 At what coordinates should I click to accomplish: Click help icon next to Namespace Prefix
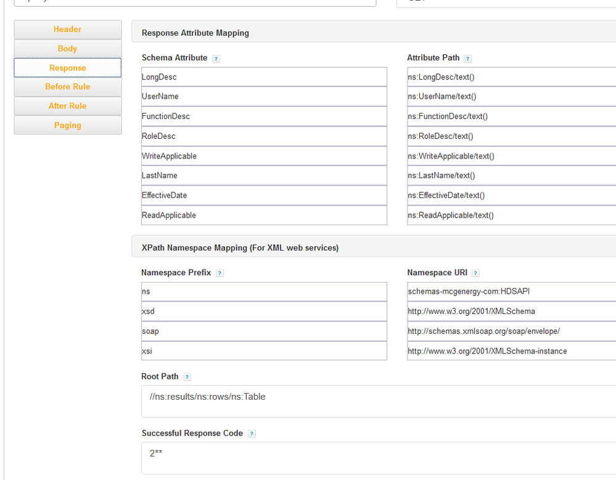pyautogui.click(x=220, y=273)
